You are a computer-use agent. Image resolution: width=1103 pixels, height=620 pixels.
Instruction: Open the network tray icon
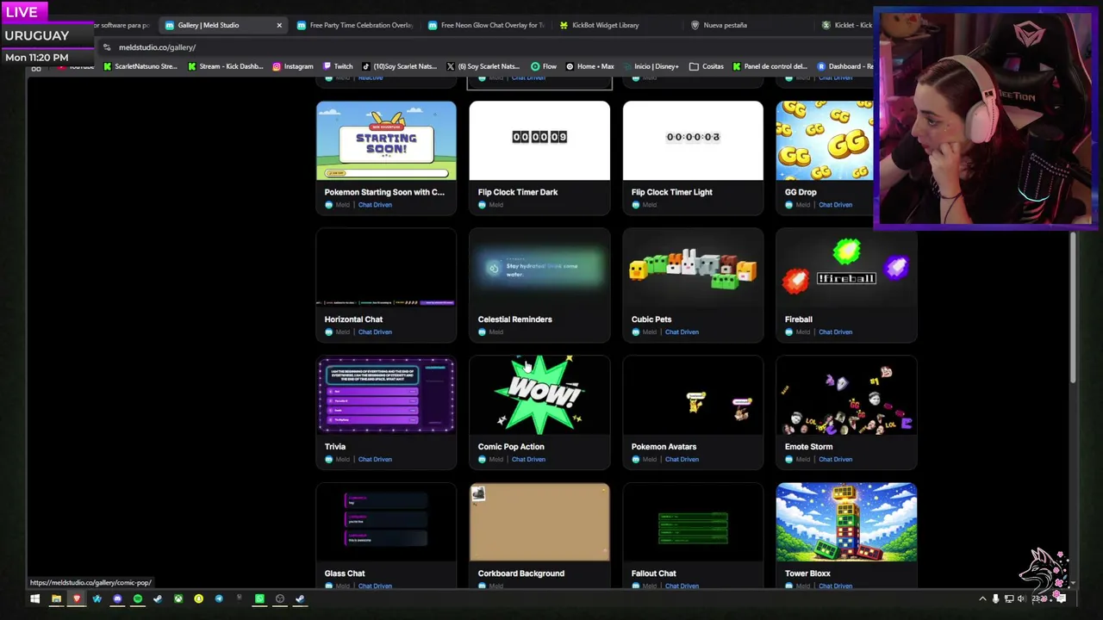pos(1008,598)
